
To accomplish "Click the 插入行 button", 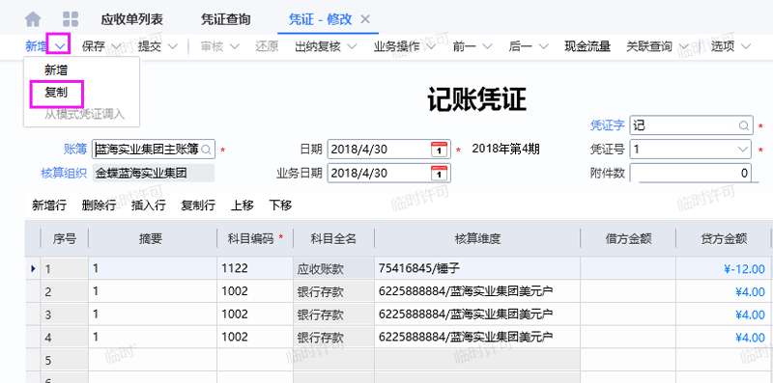I will tap(149, 205).
